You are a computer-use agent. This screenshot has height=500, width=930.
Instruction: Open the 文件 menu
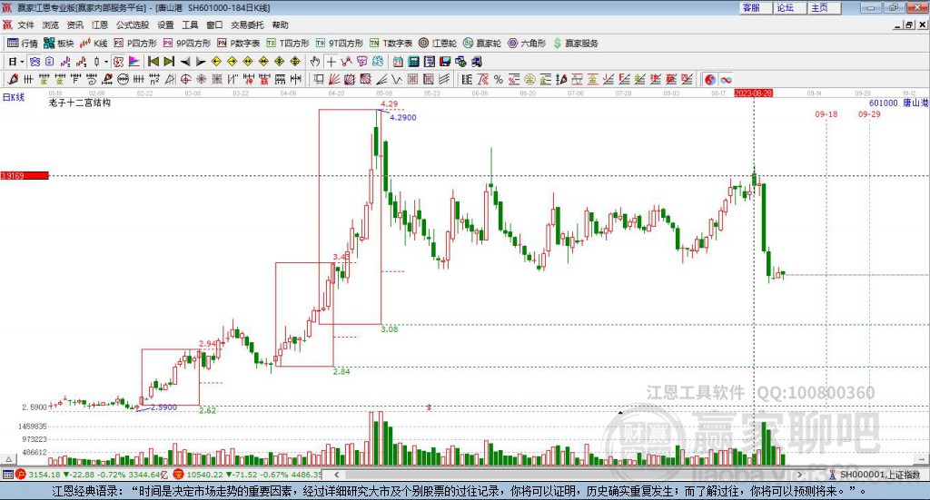click(26, 25)
